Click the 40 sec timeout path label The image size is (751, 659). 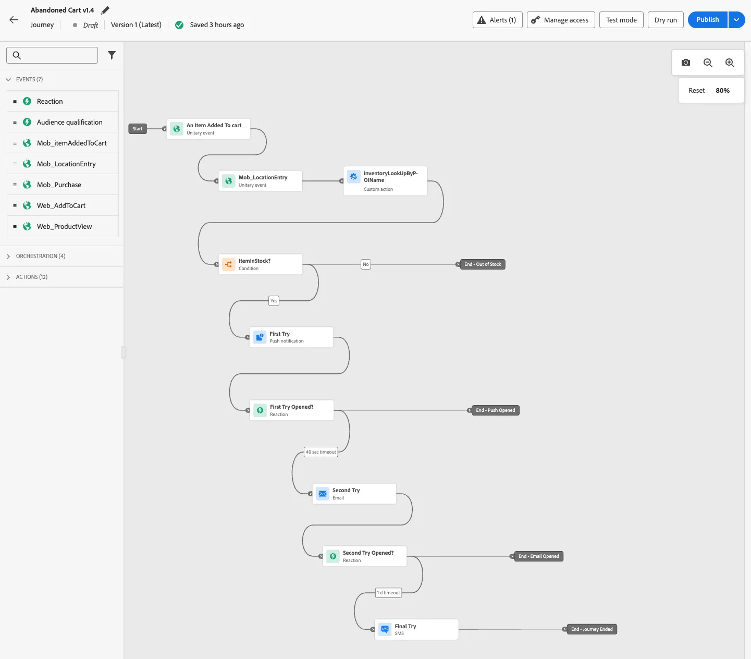click(321, 452)
